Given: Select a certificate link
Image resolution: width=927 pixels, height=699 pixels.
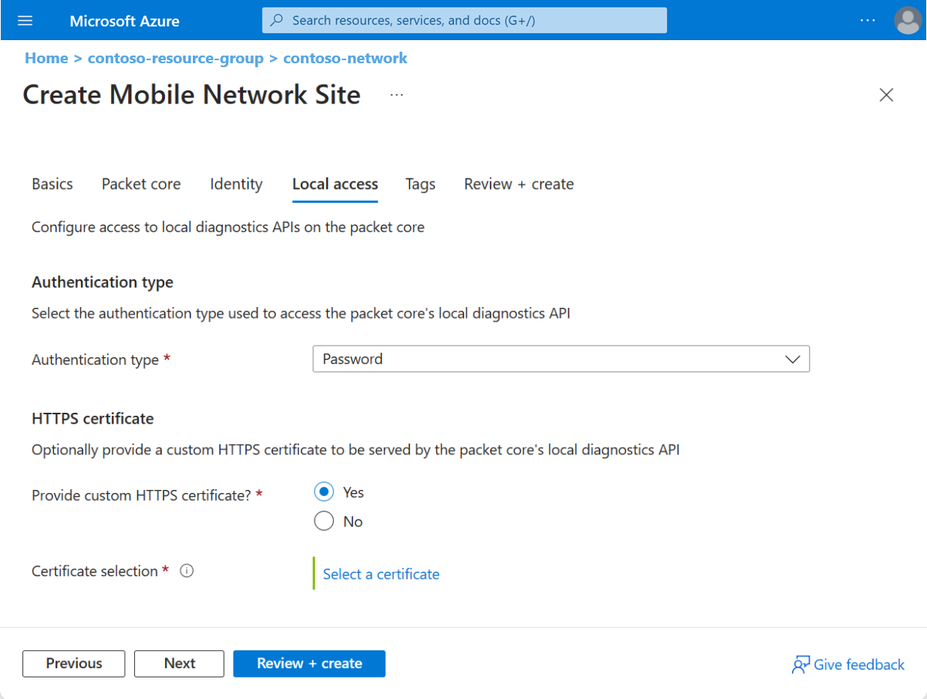Looking at the screenshot, I should [380, 574].
